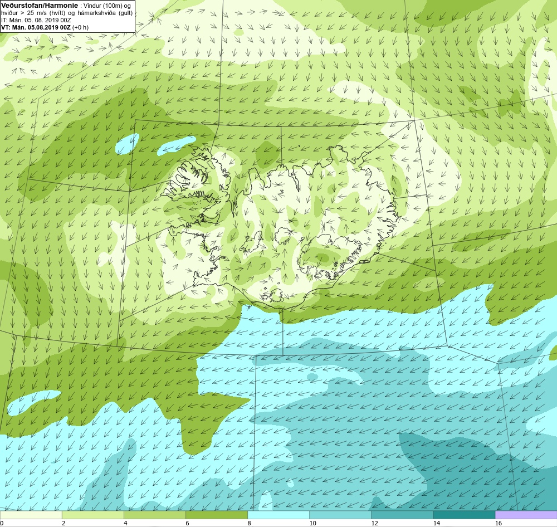The width and height of the screenshot is (557, 527).
Task: Click the scale label '4'
Action: tap(125, 523)
